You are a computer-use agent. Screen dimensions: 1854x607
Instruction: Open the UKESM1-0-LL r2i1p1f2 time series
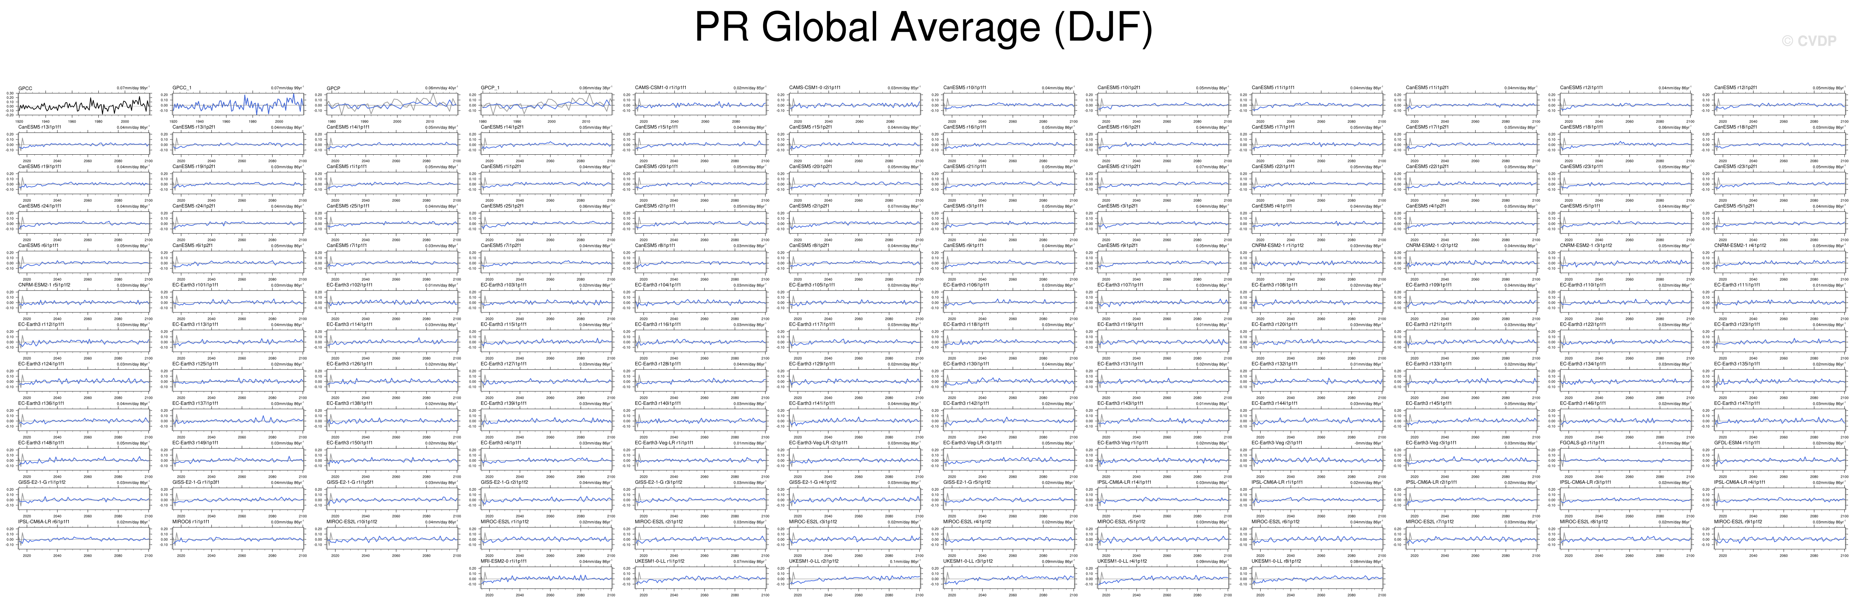tap(854, 578)
